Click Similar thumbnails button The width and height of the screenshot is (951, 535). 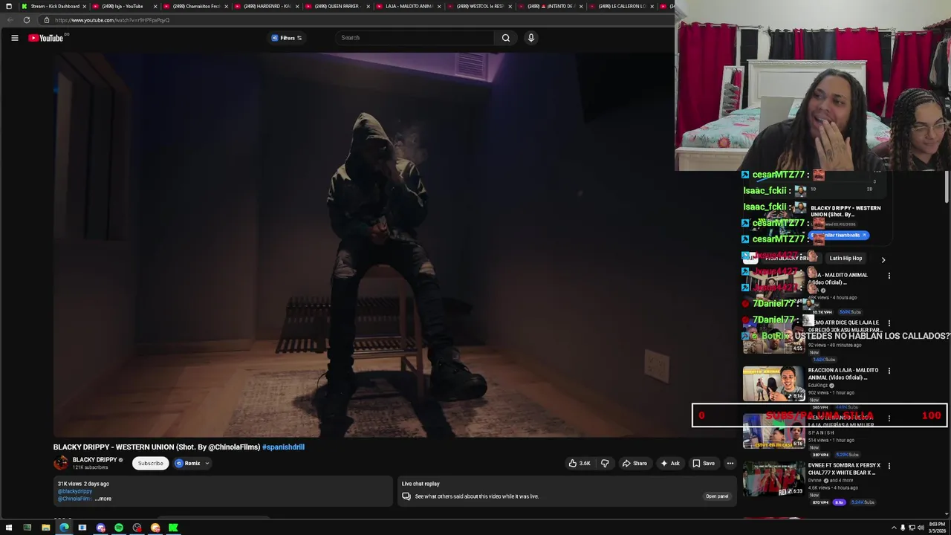click(x=840, y=236)
